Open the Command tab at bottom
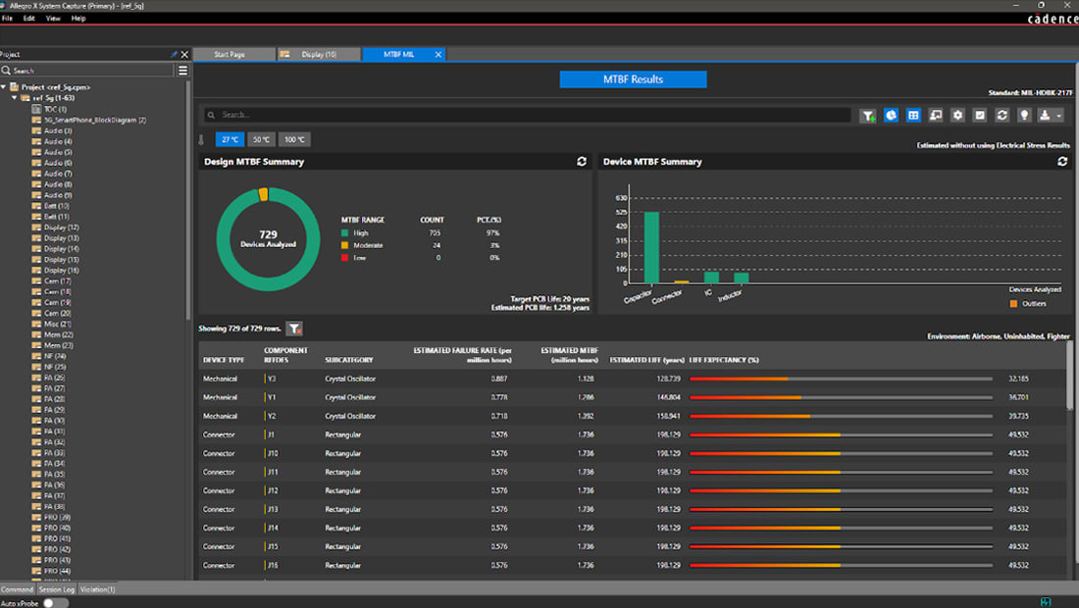 tap(18, 589)
